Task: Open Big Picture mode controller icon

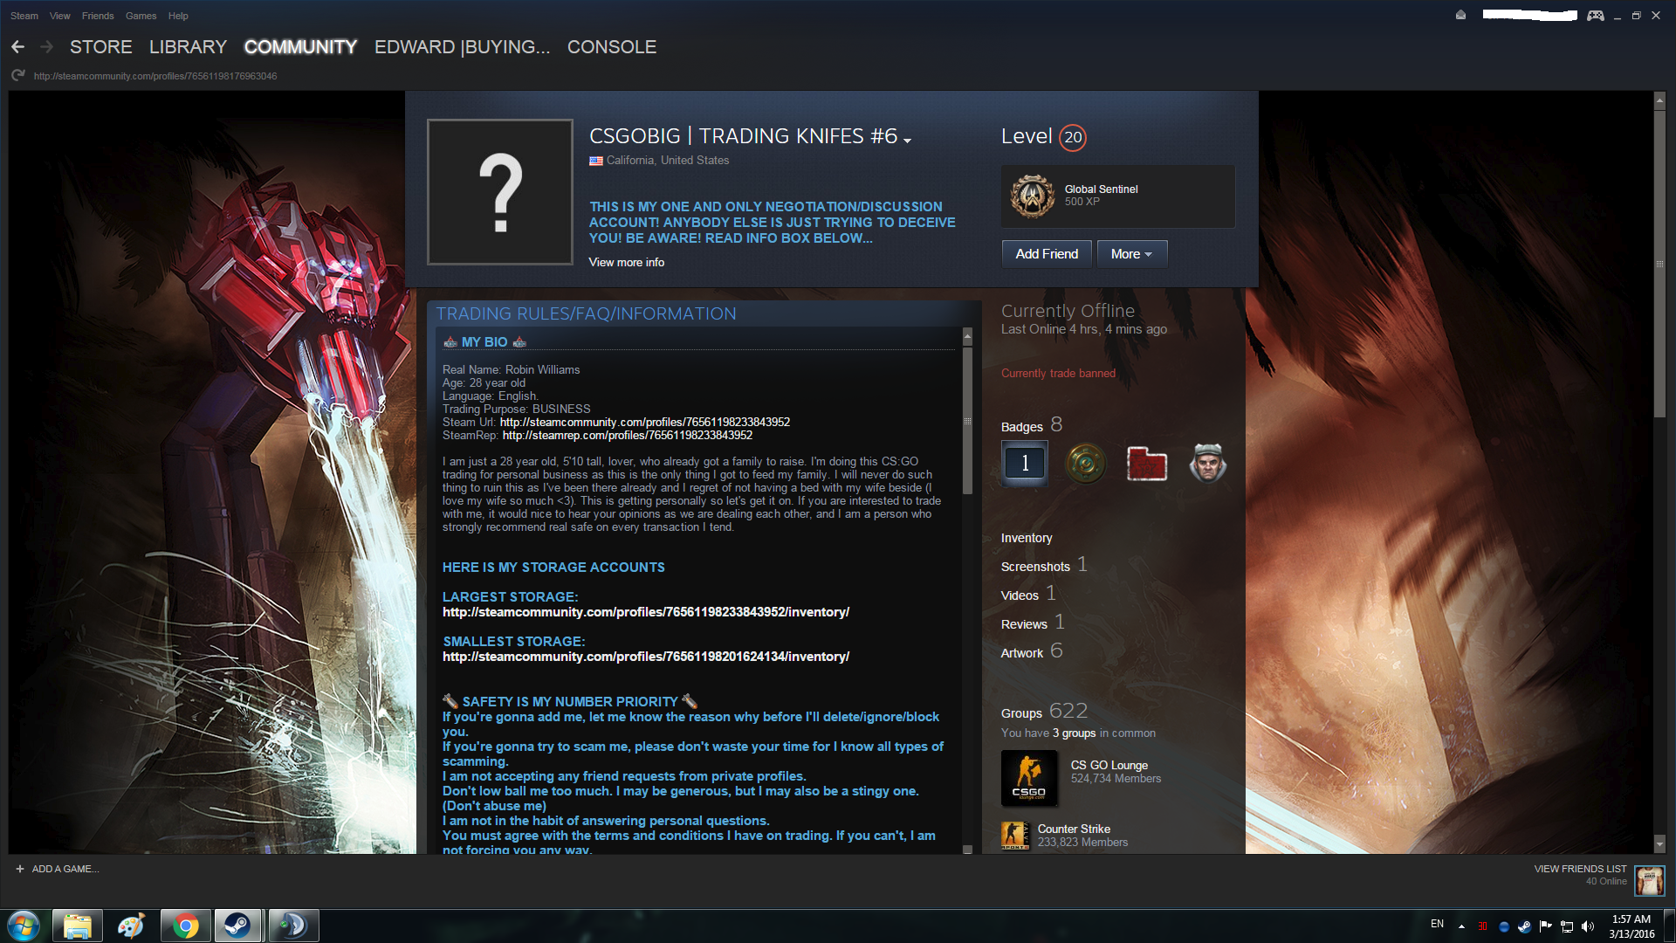Action: 1595,16
